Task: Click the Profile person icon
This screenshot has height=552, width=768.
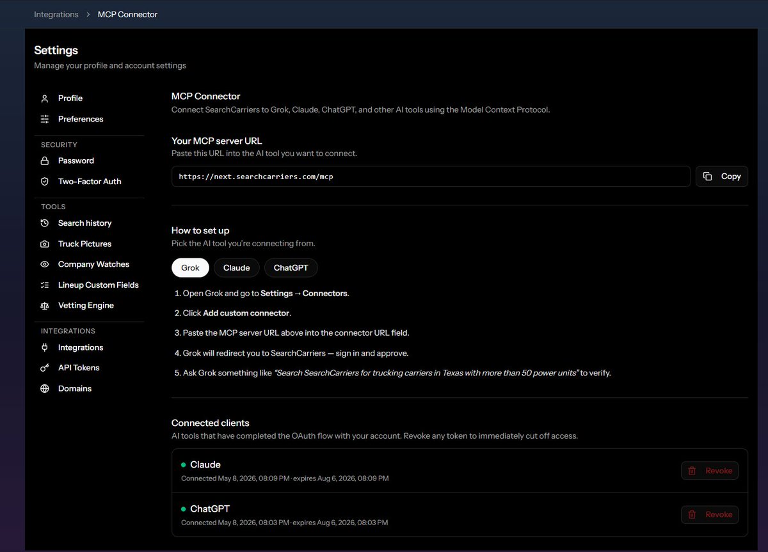Action: [45, 99]
